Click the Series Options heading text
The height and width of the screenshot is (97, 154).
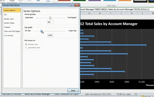click(32, 11)
